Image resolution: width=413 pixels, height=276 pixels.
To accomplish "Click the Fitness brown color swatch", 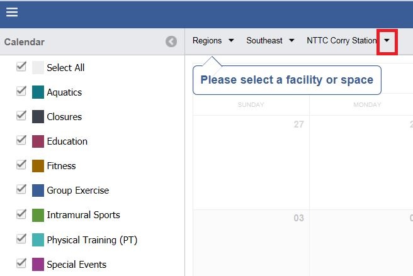I will click(x=38, y=166).
